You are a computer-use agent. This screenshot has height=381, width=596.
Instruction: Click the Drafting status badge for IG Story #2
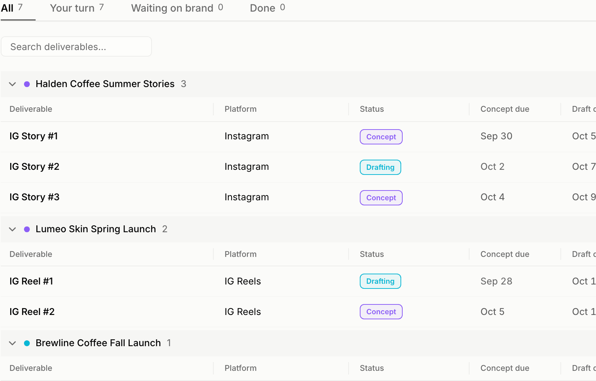(x=380, y=167)
